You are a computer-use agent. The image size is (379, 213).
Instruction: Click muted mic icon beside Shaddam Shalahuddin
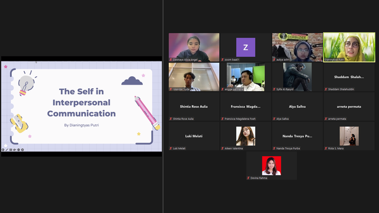(x=326, y=89)
